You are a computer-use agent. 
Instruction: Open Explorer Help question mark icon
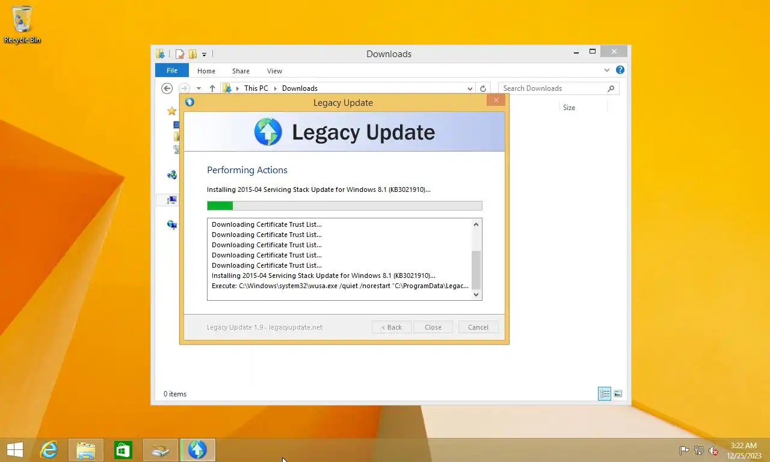620,70
